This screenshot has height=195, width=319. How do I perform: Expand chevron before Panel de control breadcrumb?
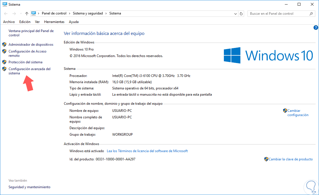38,13
